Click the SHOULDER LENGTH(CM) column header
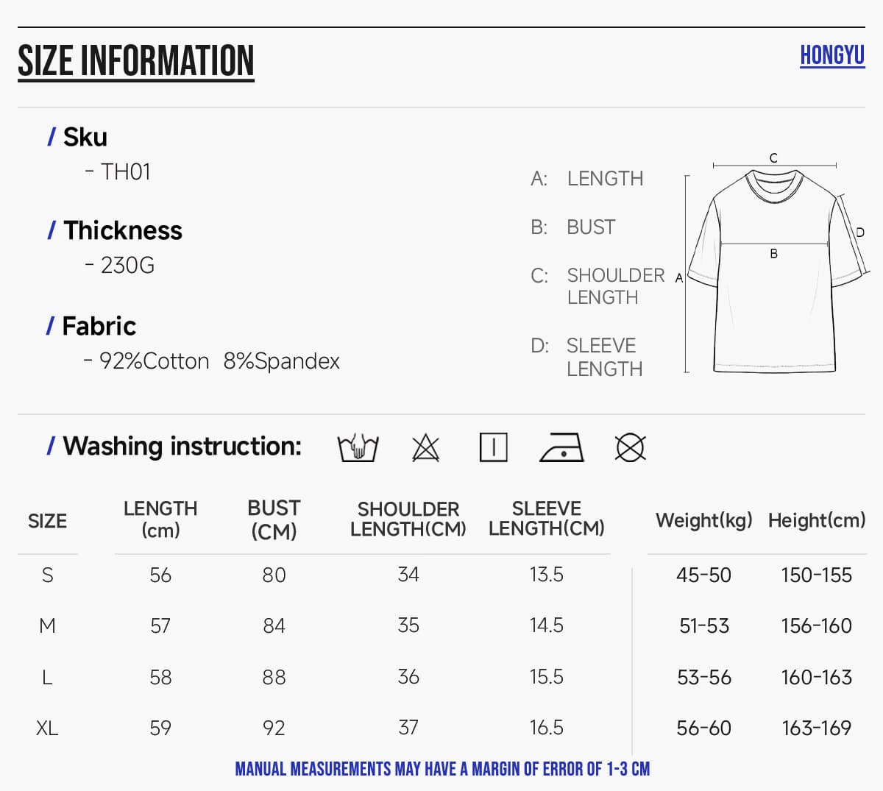The width and height of the screenshot is (883, 791). point(408,519)
